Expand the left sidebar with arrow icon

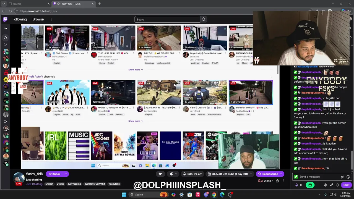5,28
